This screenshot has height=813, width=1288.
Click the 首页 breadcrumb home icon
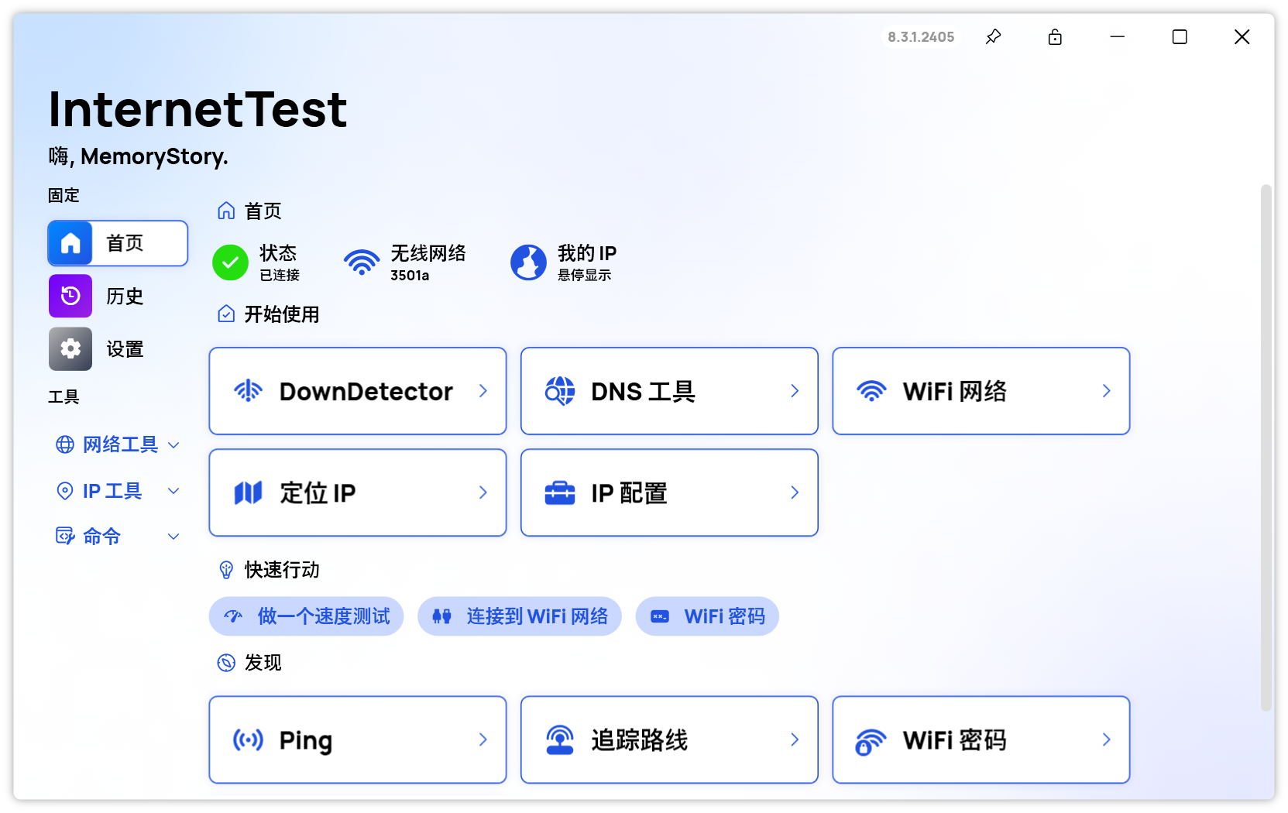pyautogui.click(x=226, y=211)
